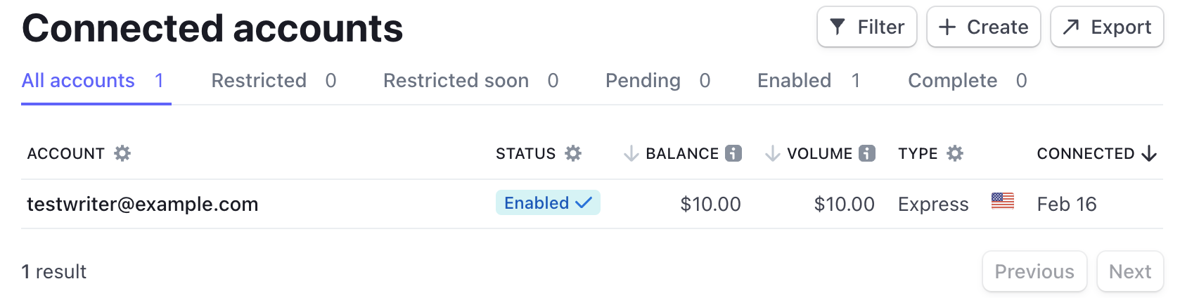This screenshot has width=1180, height=298.
Task: Switch to the Restricted tab
Action: click(274, 81)
